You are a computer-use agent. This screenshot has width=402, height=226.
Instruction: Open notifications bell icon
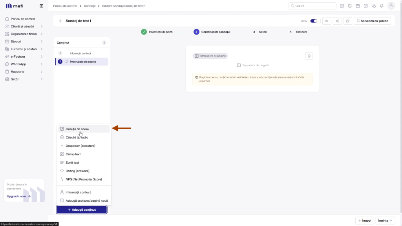coord(382,5)
